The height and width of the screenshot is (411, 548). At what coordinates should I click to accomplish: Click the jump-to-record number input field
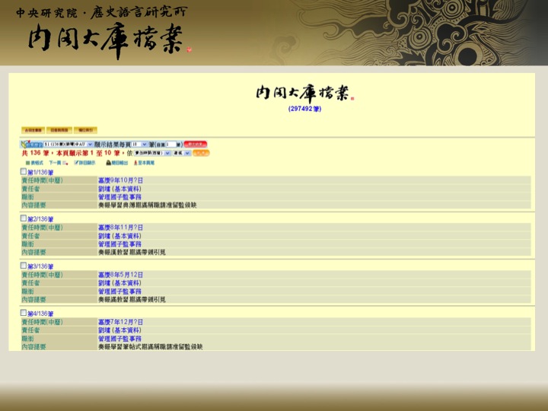click(x=170, y=145)
